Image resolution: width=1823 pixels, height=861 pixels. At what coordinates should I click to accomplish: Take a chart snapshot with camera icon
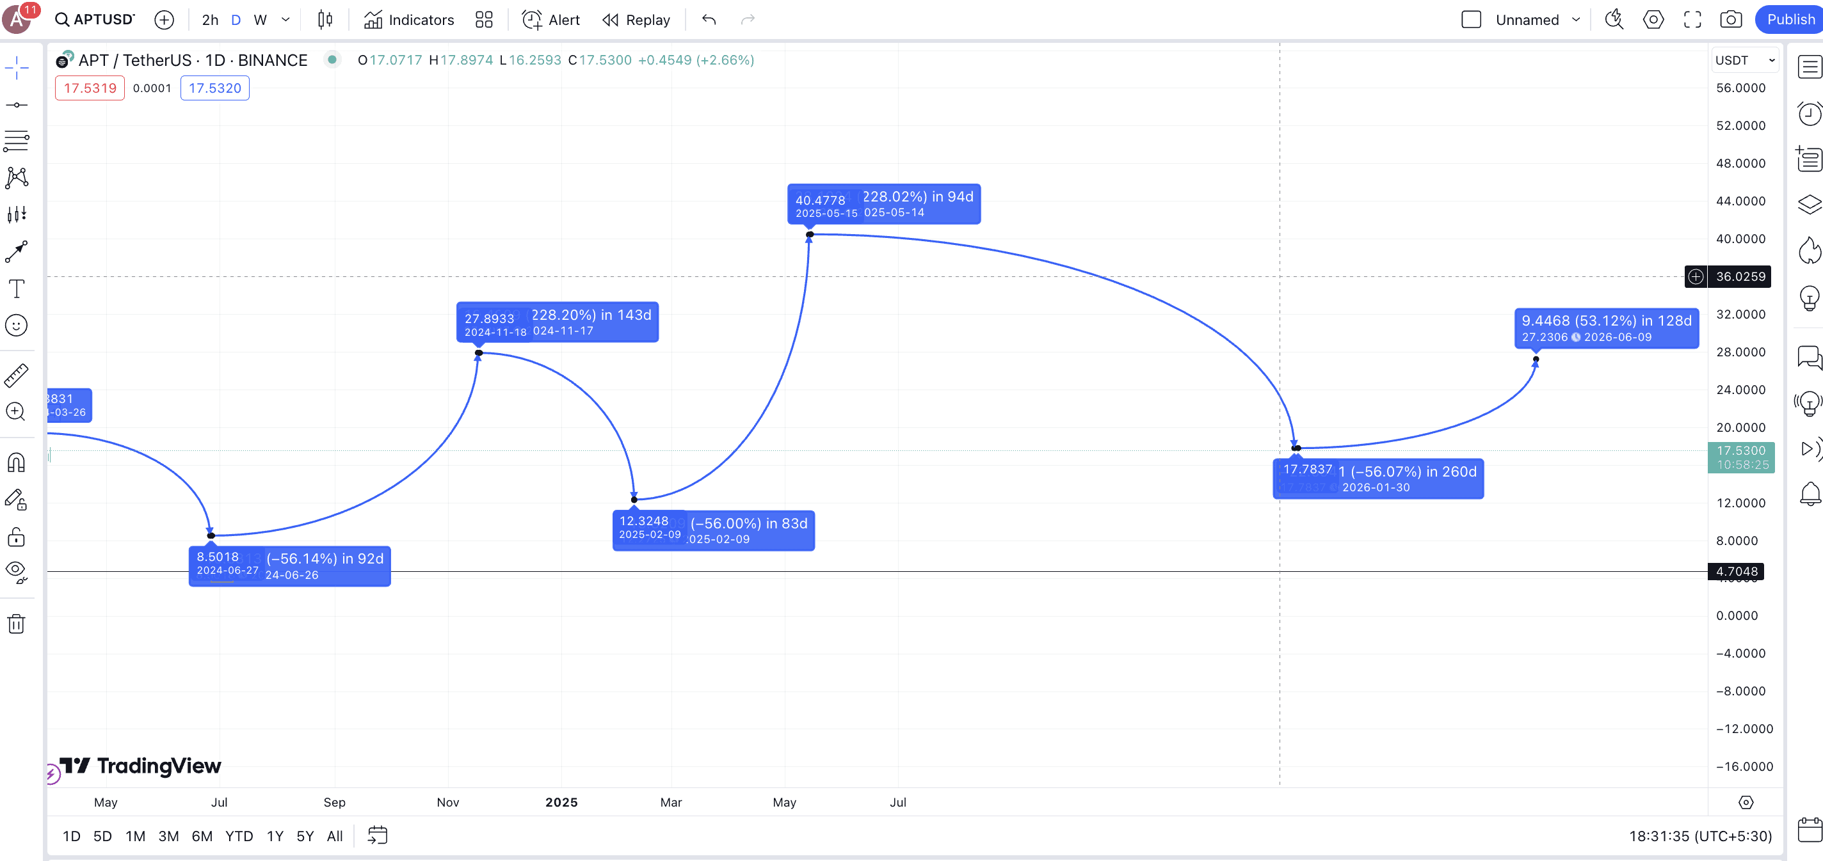(x=1730, y=20)
